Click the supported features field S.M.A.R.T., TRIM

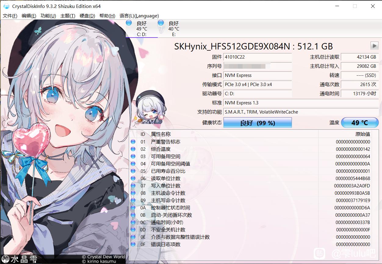click(301, 112)
